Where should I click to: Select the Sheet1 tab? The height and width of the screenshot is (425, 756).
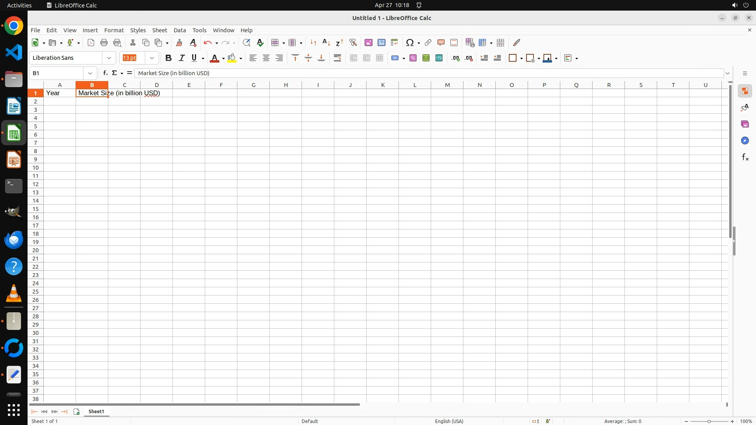[96, 412]
